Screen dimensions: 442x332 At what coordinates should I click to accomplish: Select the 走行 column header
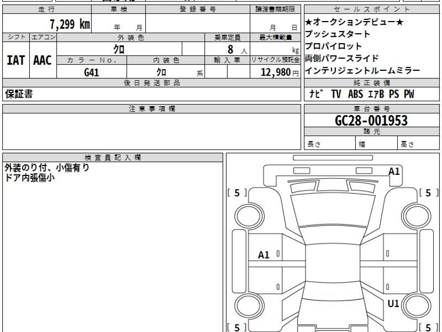point(47,10)
